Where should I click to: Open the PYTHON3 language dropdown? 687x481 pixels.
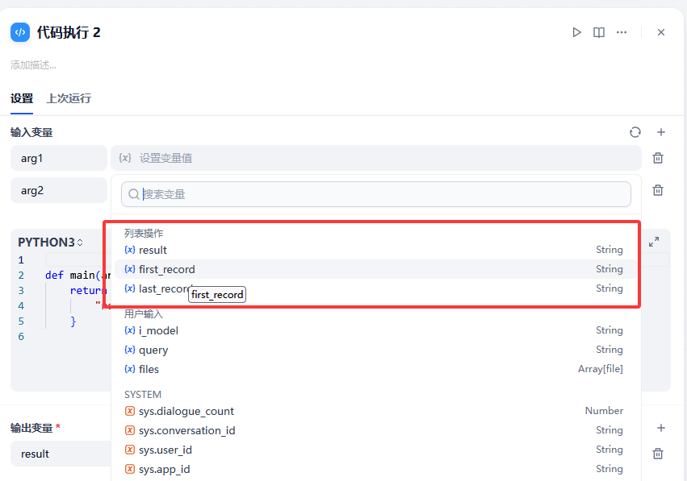50,243
